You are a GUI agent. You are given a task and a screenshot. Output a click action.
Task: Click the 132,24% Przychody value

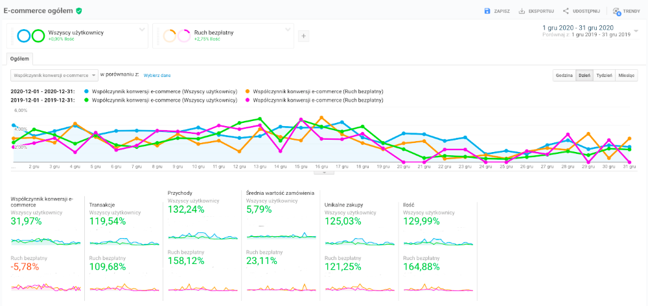tap(186, 210)
